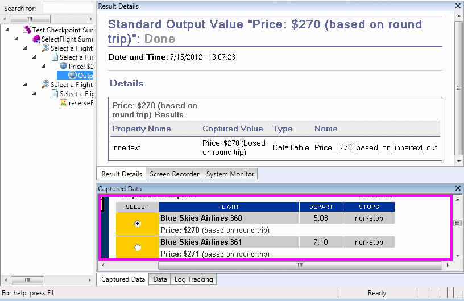Image resolution: width=464 pixels, height=301 pixels.
Task: Switch to the Data tab
Action: pos(160,279)
